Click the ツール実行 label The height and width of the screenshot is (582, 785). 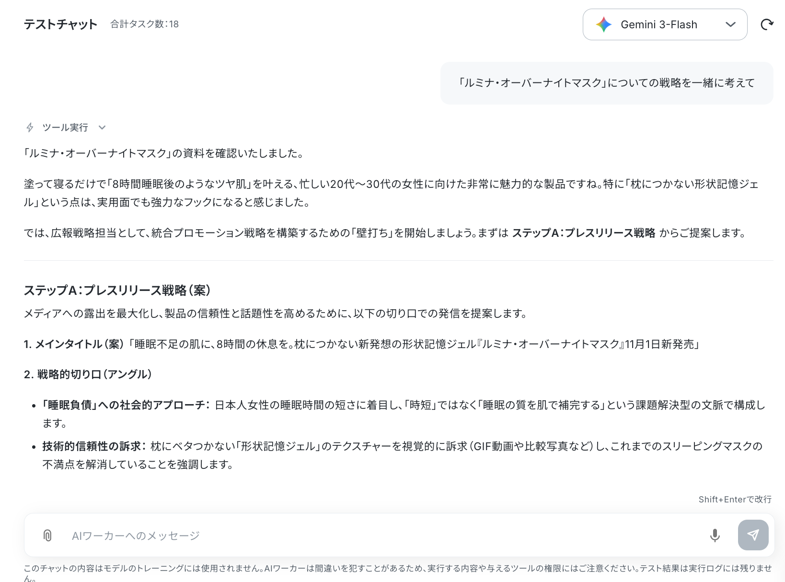(65, 128)
